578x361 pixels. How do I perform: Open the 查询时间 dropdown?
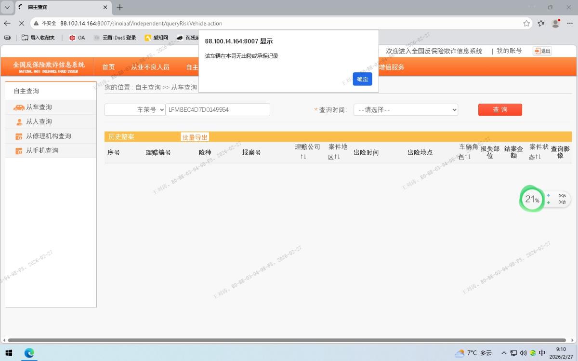406,110
